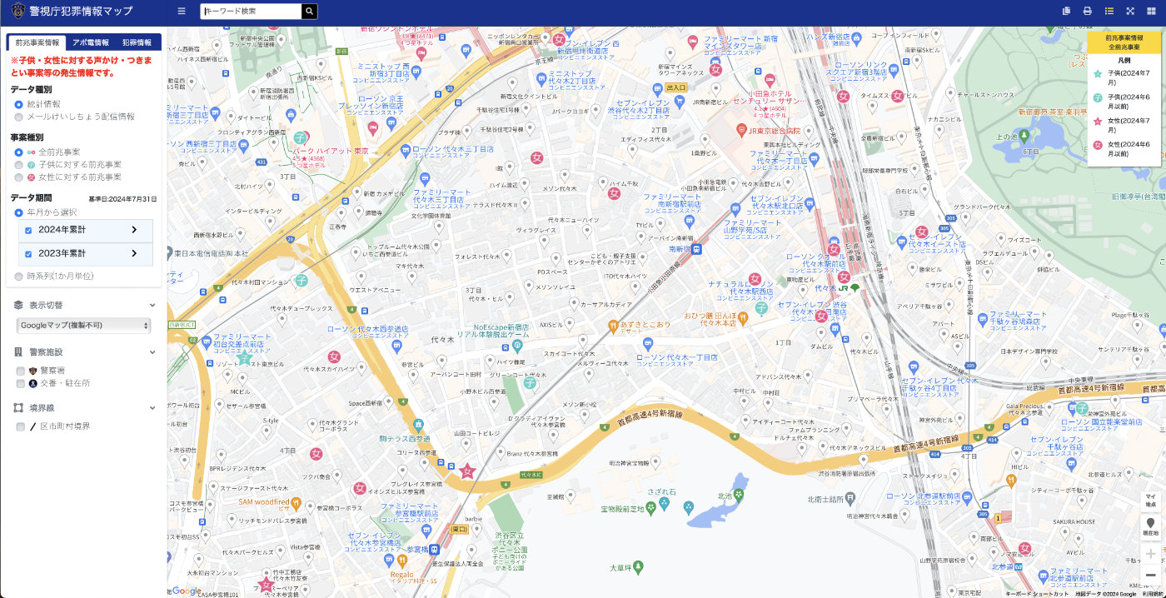
Task: Collapse the 境界線 section
Action: 152,408
